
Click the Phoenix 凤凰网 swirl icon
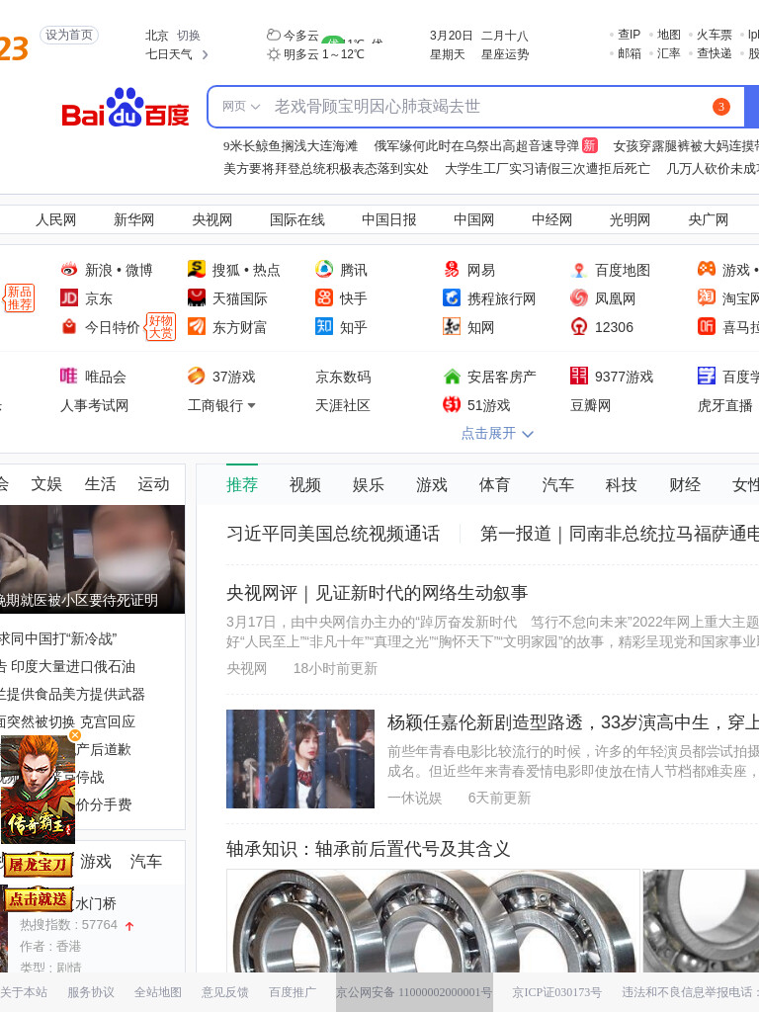pyautogui.click(x=579, y=297)
